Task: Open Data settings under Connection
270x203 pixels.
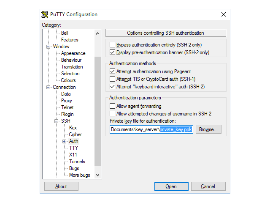Action: click(x=66, y=94)
